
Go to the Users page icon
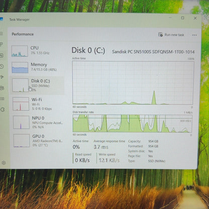(2, 88)
